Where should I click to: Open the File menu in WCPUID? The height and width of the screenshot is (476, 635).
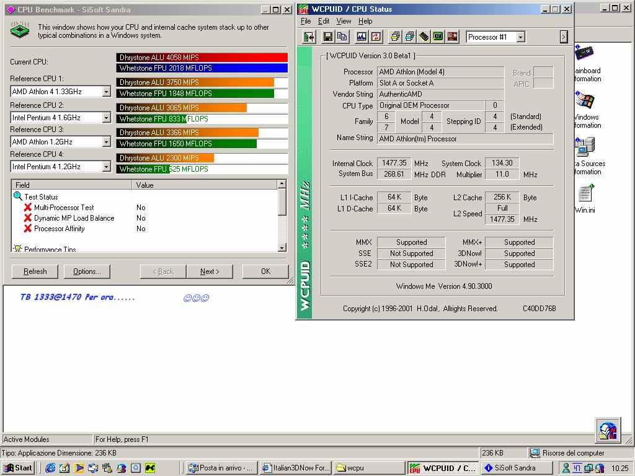pyautogui.click(x=306, y=21)
